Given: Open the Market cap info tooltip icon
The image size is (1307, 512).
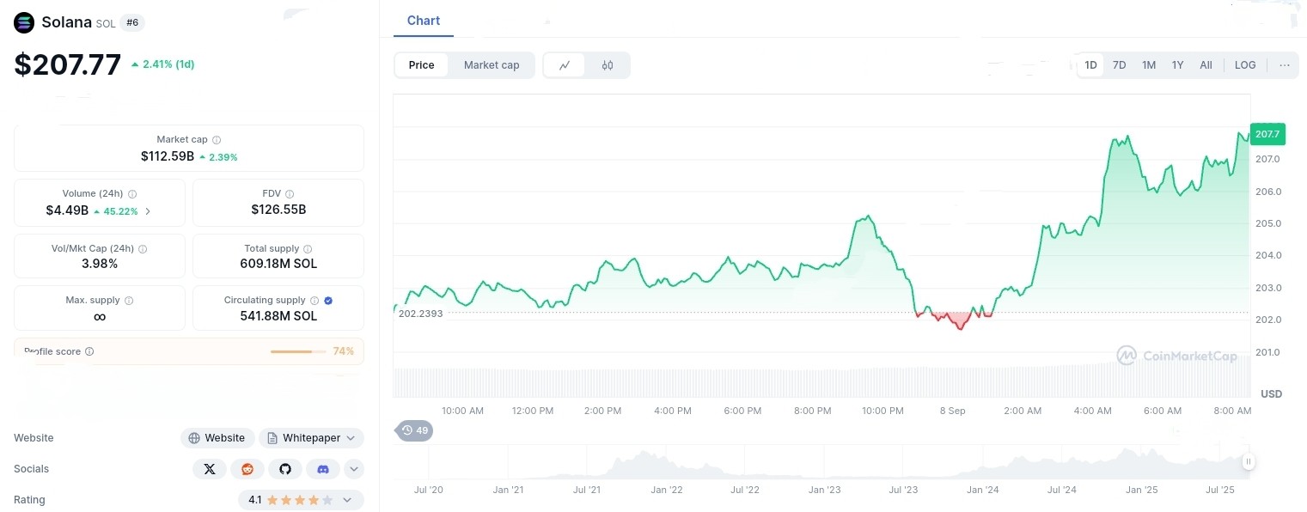Looking at the screenshot, I should tap(217, 140).
